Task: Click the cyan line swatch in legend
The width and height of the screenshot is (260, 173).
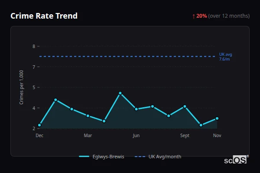Action: click(84, 157)
